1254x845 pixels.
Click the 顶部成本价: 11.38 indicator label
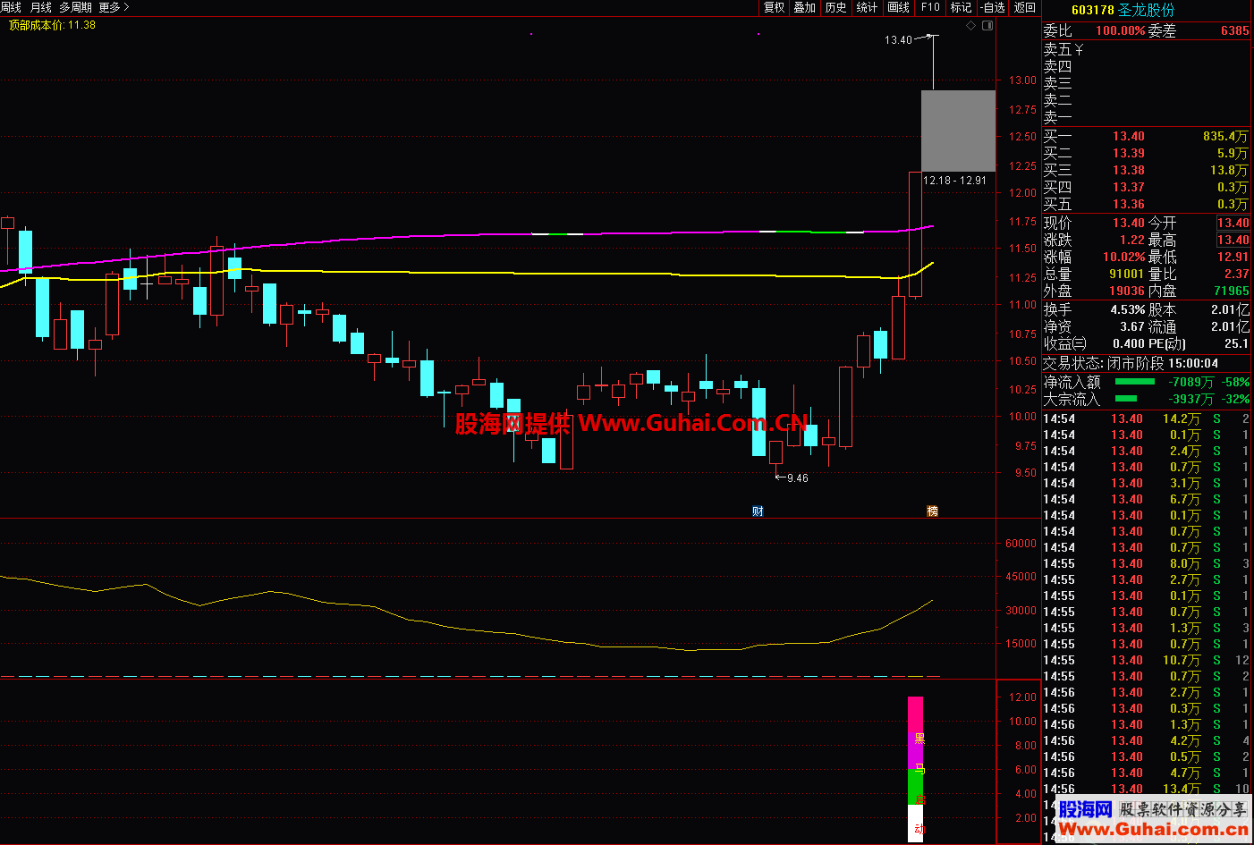click(52, 25)
